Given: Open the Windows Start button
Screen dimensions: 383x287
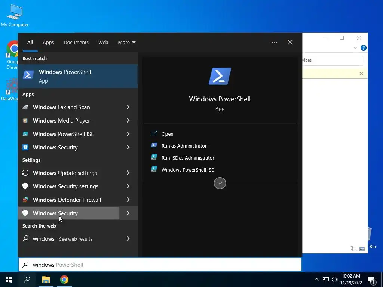Looking at the screenshot, I should (9, 280).
